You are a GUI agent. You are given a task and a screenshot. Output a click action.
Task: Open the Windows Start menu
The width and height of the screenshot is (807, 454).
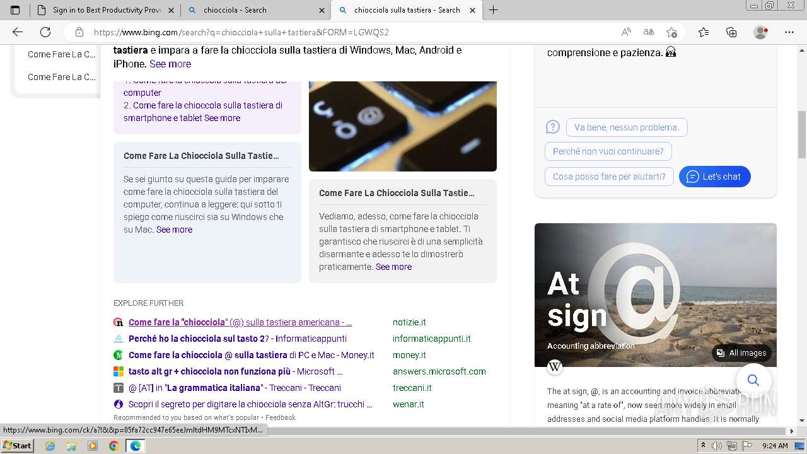[18, 445]
